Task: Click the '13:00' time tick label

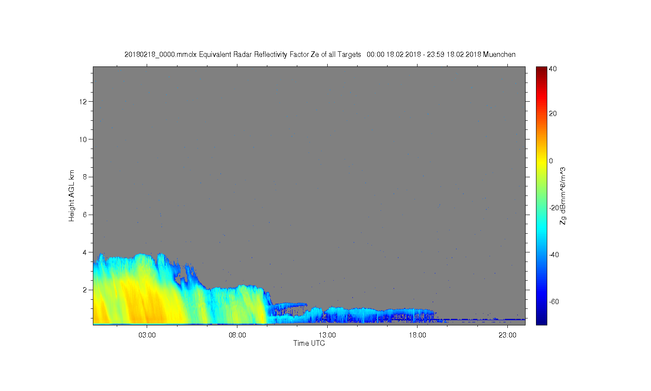Action: click(327, 335)
